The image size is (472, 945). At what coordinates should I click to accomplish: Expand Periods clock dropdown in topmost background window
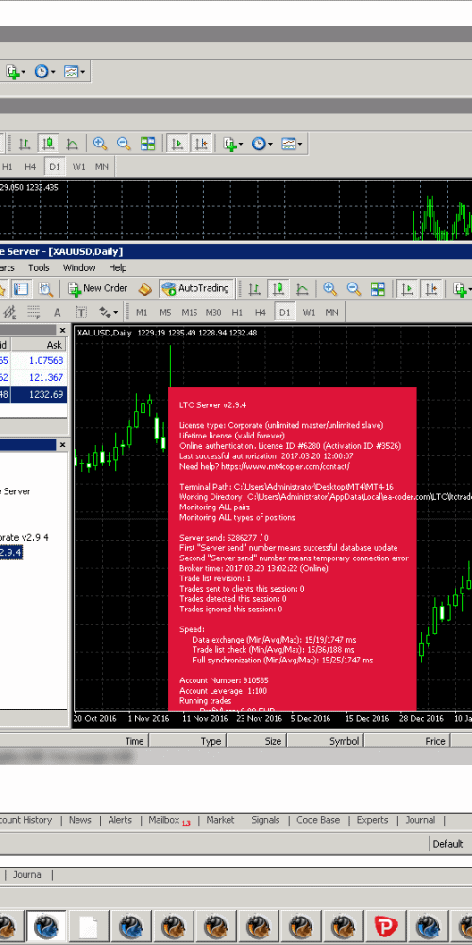point(52,72)
